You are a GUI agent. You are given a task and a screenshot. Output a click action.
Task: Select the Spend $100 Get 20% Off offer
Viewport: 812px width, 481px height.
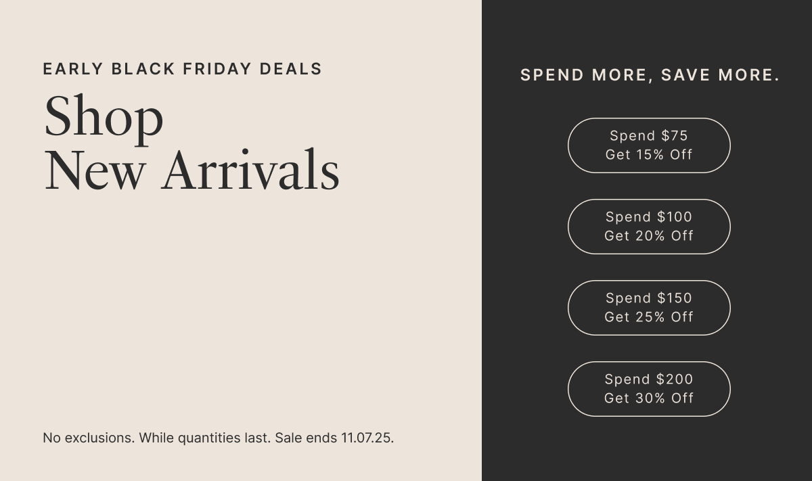pyautogui.click(x=649, y=226)
